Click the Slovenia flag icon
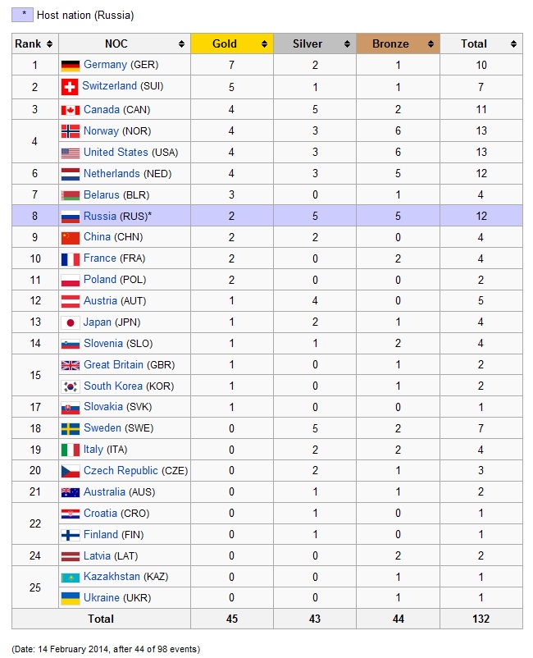The image size is (533, 658). click(71, 345)
